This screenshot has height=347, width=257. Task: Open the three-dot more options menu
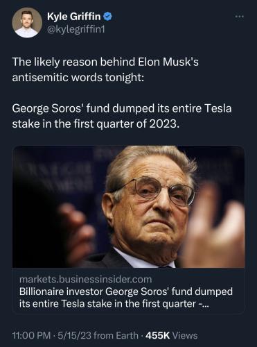tap(240, 17)
